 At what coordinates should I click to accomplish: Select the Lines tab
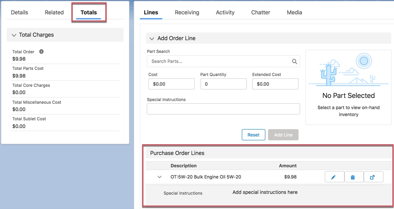[151, 13]
